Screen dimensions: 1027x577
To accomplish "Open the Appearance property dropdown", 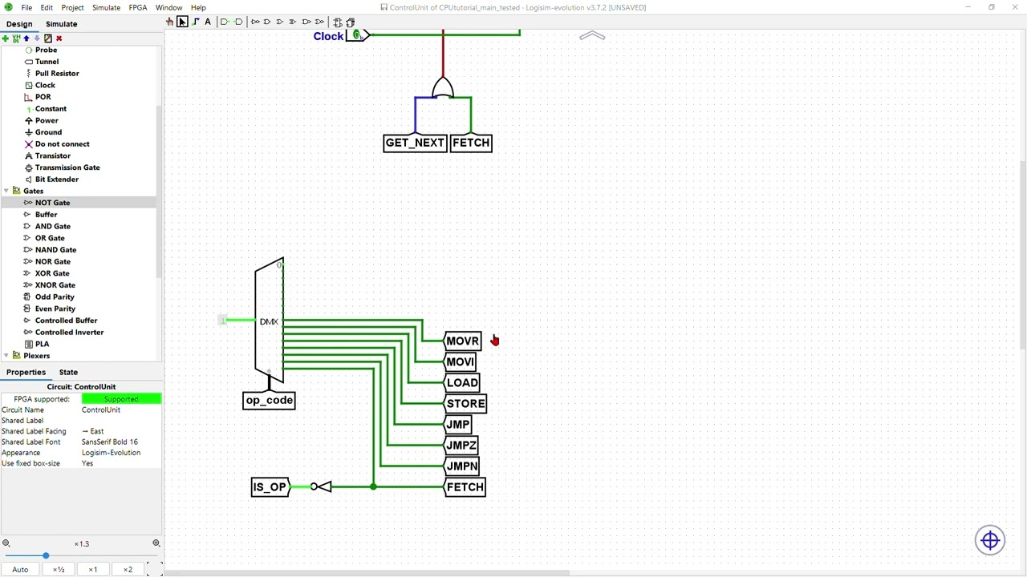I will [x=121, y=453].
